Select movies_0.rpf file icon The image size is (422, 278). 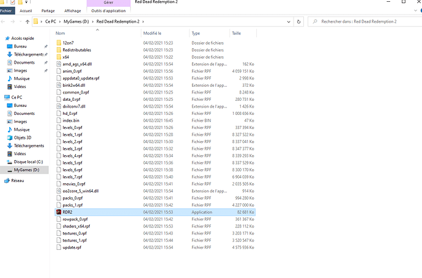pos(59,184)
